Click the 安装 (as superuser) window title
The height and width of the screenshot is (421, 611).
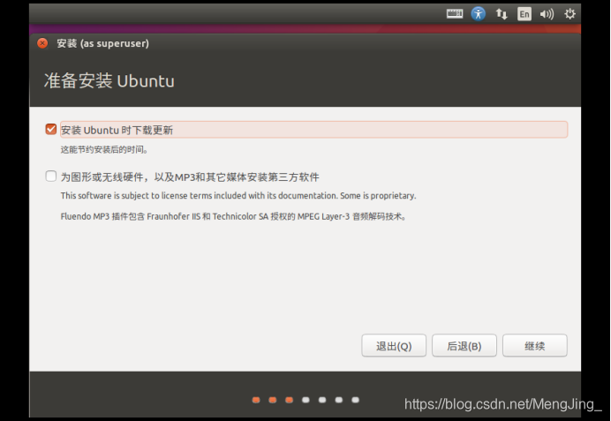103,43
